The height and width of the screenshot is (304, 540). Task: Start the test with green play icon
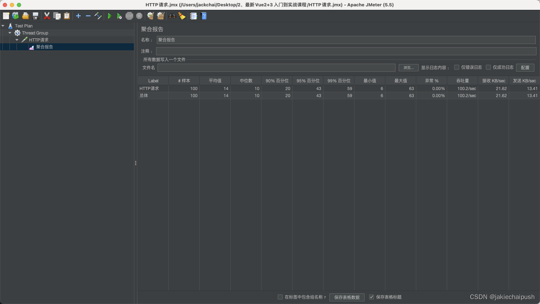coord(110,16)
